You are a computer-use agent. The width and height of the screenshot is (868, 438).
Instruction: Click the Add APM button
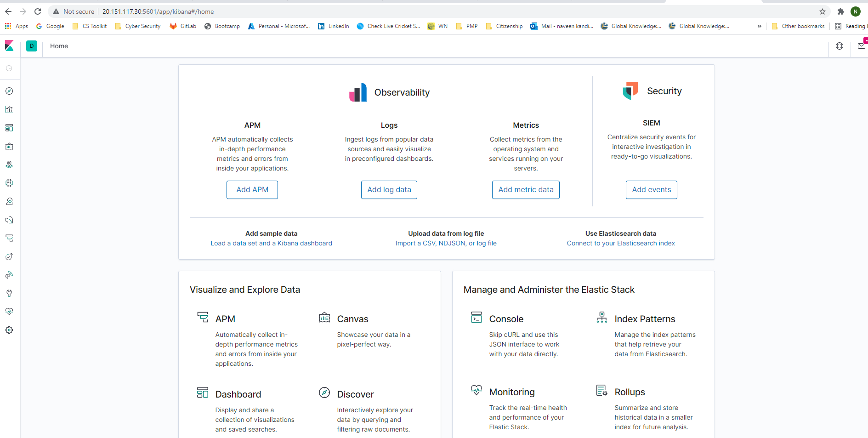(252, 189)
